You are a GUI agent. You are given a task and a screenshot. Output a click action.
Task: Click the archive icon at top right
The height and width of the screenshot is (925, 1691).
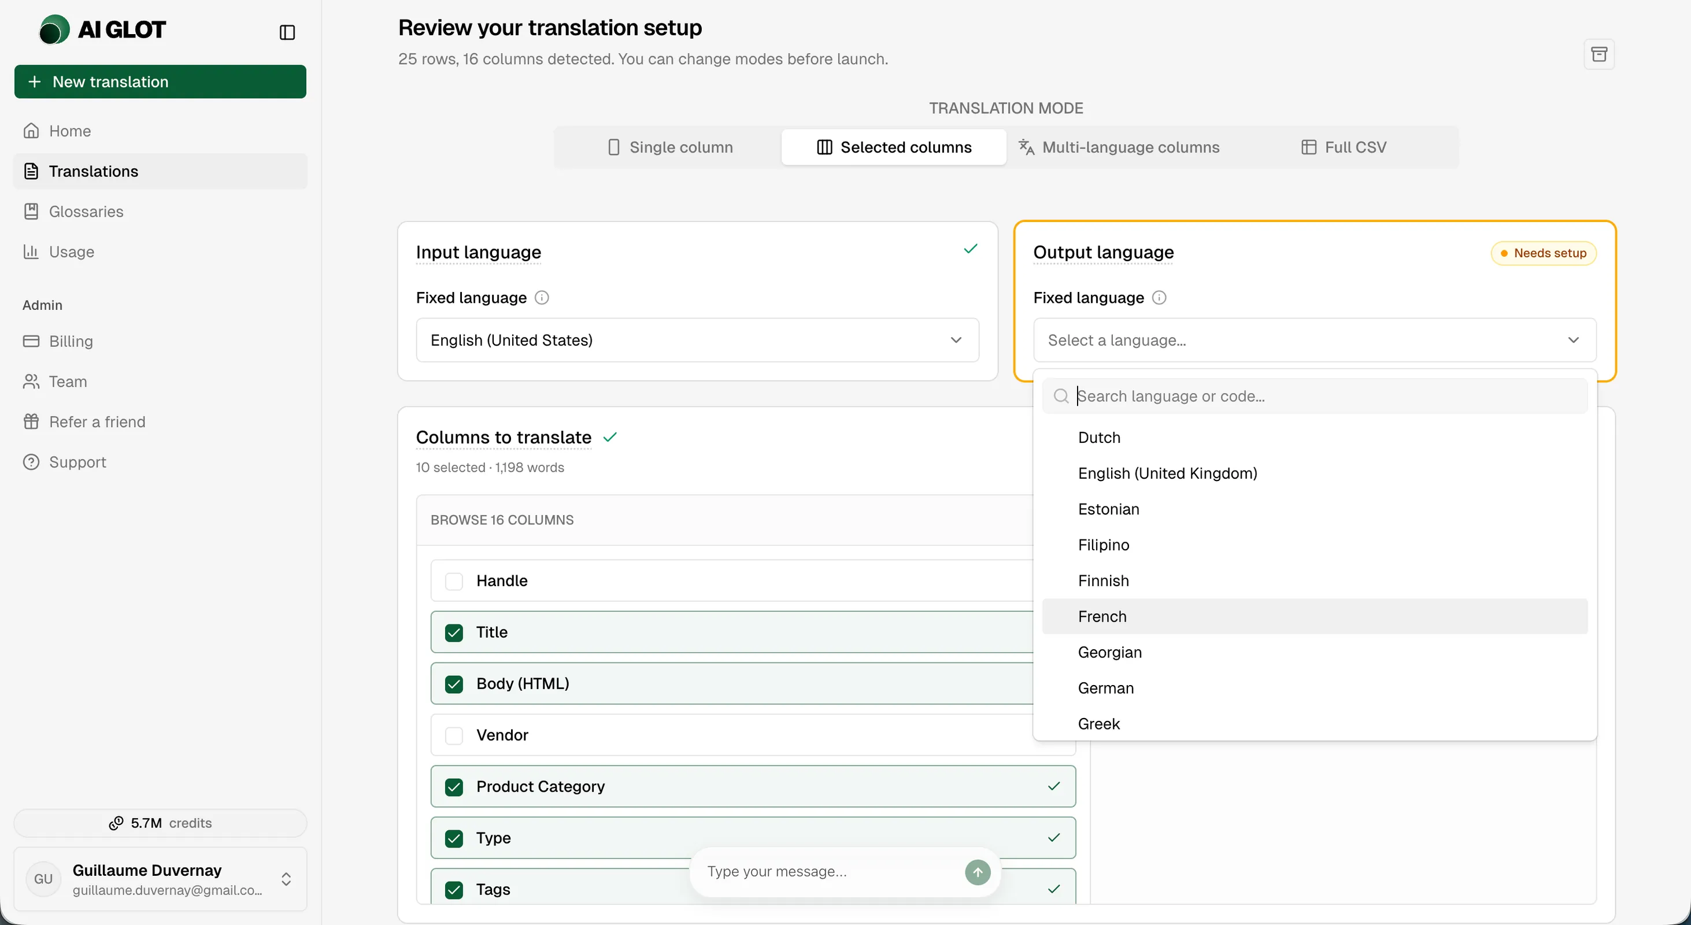[x=1599, y=54]
